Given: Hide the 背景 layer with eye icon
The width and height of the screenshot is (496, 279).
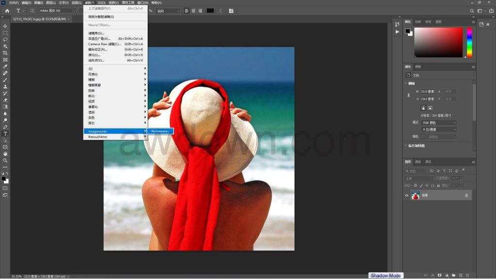Looking at the screenshot, I should click(407, 195).
